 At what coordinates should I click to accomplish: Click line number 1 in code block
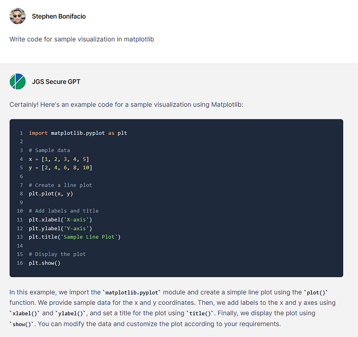point(21,133)
